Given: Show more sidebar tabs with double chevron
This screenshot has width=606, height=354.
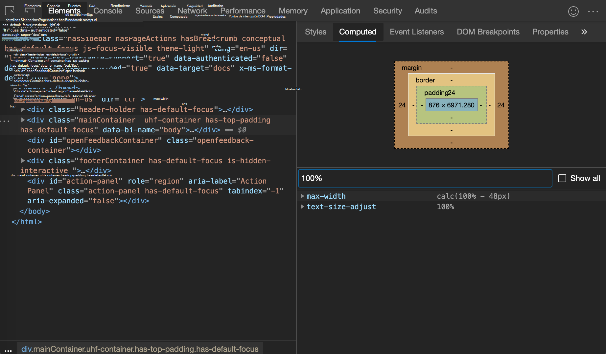Looking at the screenshot, I should point(584,32).
